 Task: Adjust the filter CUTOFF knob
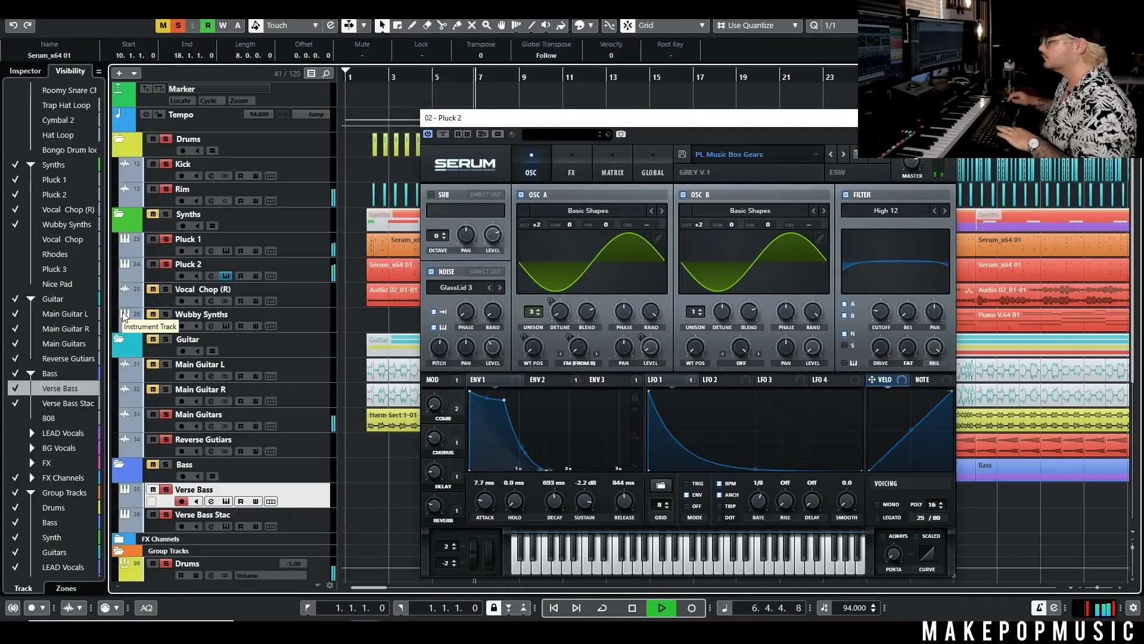[881, 312]
